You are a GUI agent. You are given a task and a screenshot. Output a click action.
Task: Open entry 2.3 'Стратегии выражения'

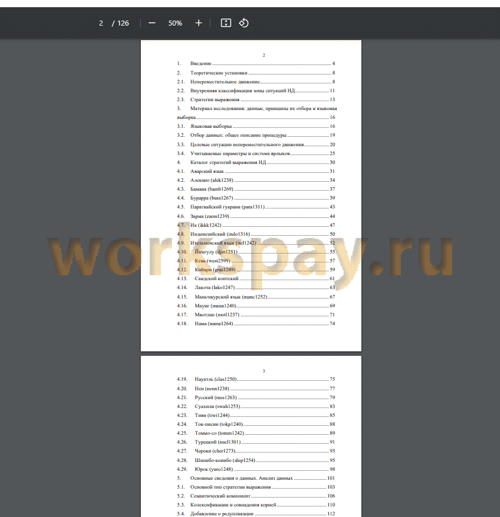tap(256, 100)
